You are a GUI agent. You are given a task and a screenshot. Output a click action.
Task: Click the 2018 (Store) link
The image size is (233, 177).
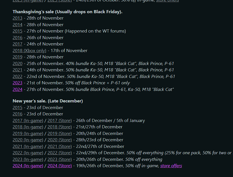pos(59,127)
